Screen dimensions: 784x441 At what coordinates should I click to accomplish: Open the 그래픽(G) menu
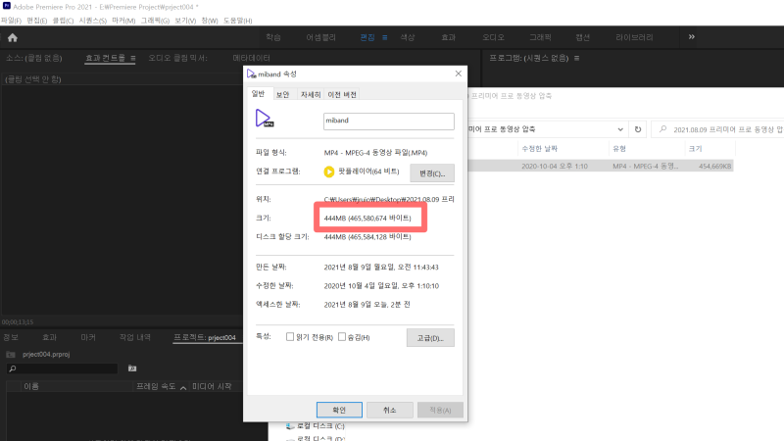click(155, 21)
